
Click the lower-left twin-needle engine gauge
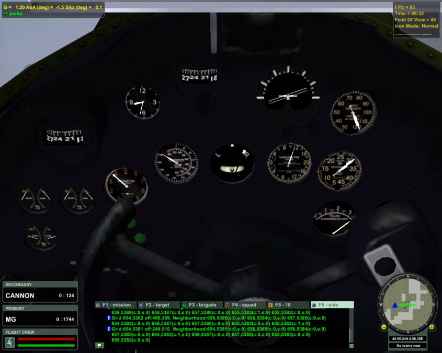41,238
